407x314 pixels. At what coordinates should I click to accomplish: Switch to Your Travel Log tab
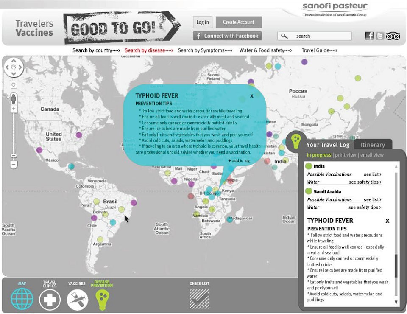click(328, 145)
